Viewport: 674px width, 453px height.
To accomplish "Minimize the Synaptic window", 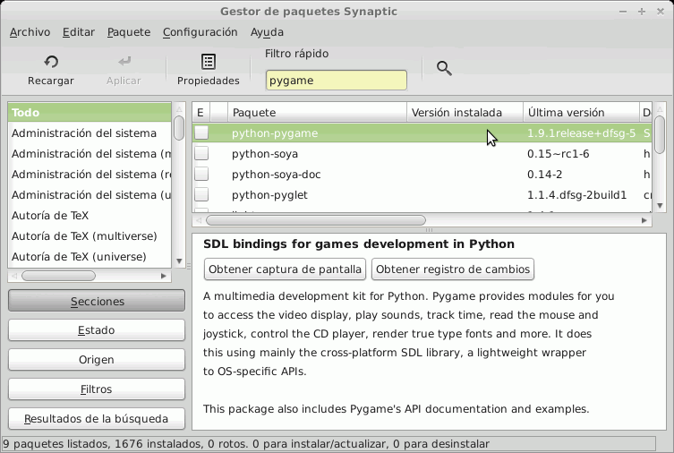I will point(622,12).
